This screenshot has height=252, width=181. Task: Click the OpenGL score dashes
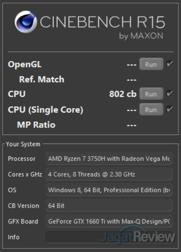click(132, 65)
